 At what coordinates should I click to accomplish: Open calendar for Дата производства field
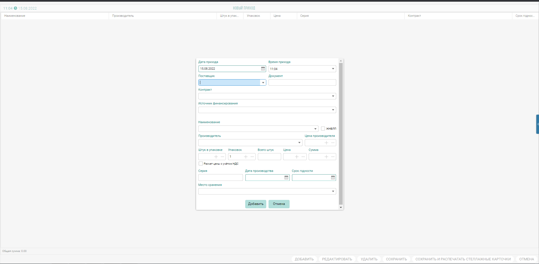286,178
